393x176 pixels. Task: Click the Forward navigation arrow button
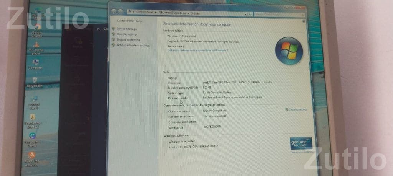pyautogui.click(x=120, y=12)
